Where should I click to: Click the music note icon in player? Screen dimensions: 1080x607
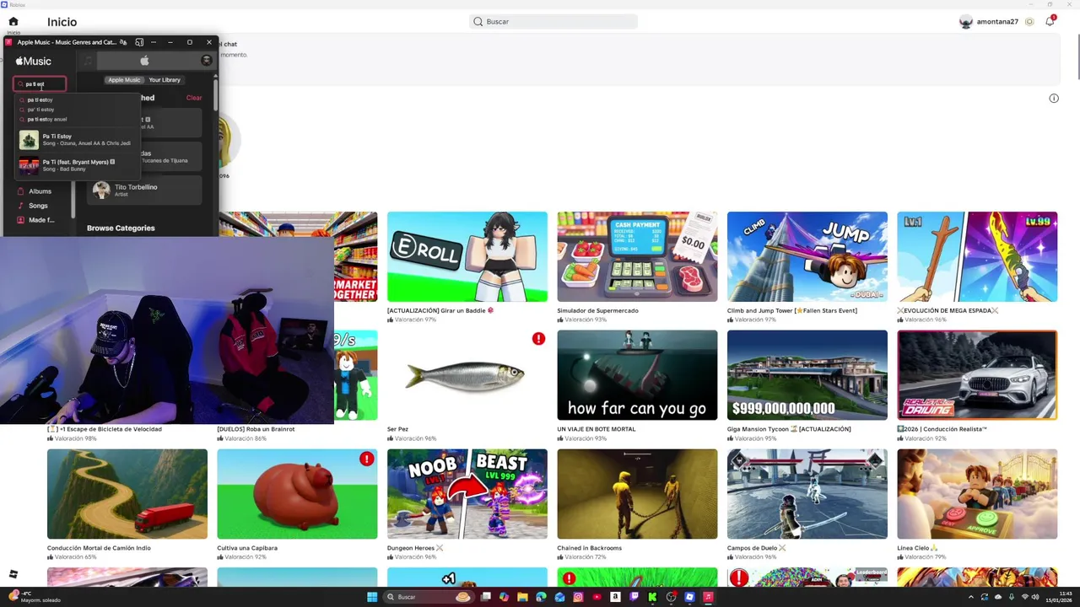[x=88, y=61]
